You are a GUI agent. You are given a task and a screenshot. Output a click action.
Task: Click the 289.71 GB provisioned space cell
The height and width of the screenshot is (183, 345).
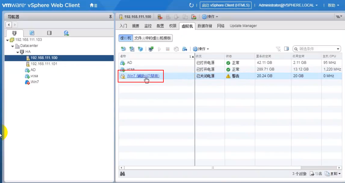pos(266,69)
